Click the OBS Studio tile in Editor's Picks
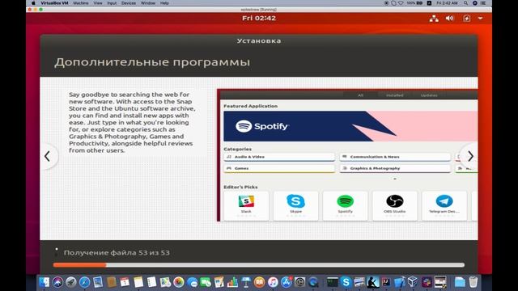The image size is (518, 291). click(395, 206)
